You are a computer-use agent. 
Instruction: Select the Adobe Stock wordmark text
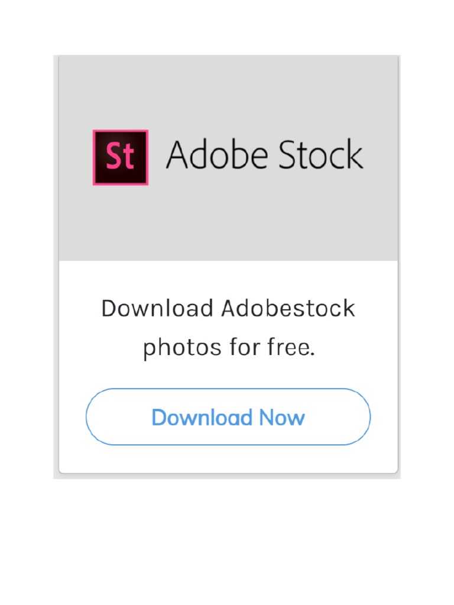[x=265, y=154]
